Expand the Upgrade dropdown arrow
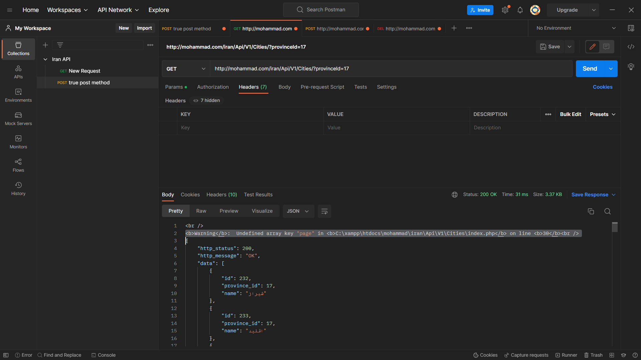 pyautogui.click(x=594, y=10)
